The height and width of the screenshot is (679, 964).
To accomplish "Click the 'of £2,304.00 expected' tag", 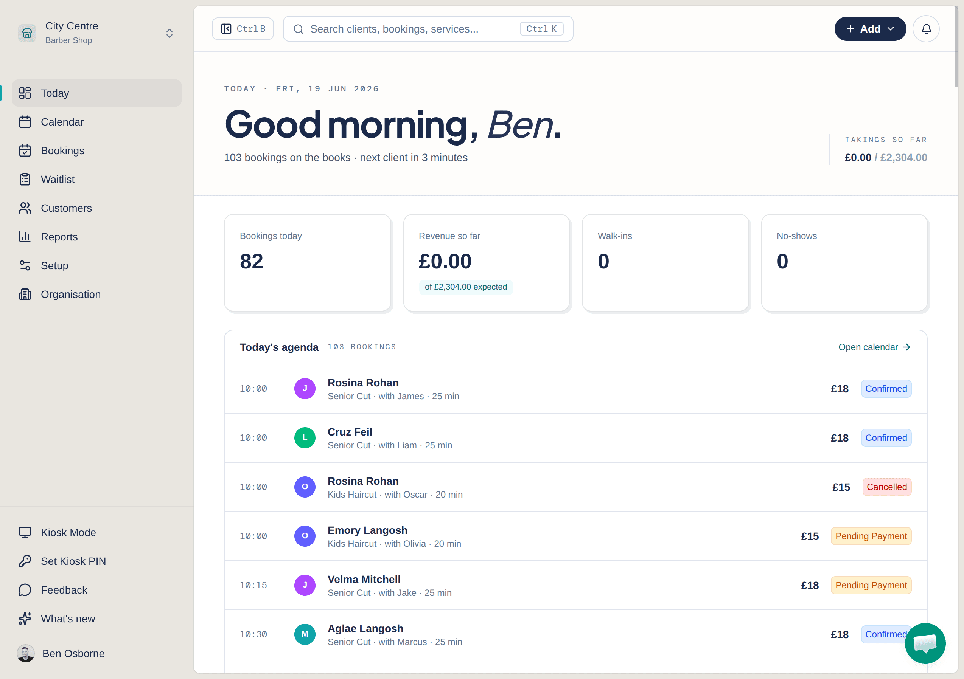I will click(466, 287).
